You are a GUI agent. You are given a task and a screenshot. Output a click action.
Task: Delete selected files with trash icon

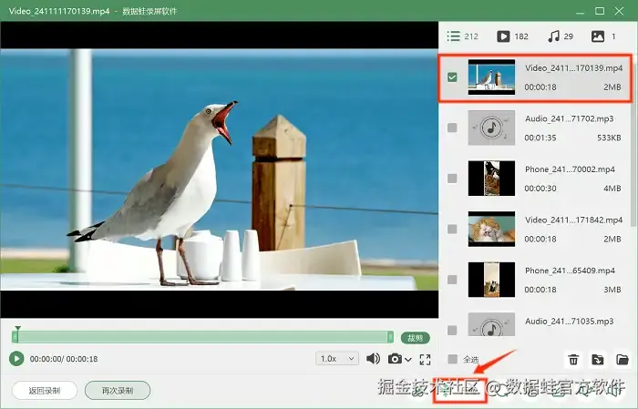[573, 360]
